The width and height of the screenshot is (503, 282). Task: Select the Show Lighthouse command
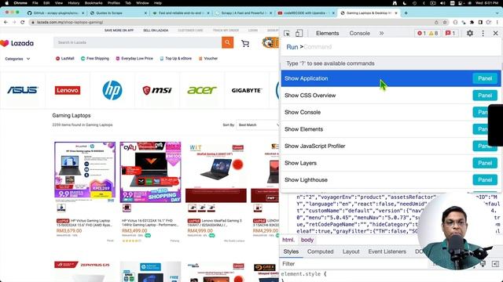pos(391,180)
